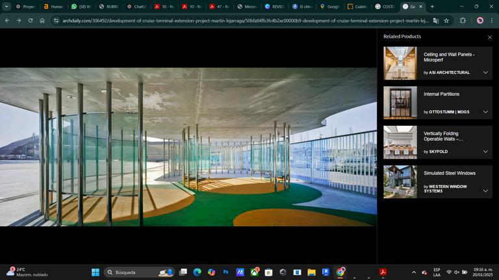Click the Internal Partitions title link
This screenshot has width=499, height=280.
click(x=441, y=94)
